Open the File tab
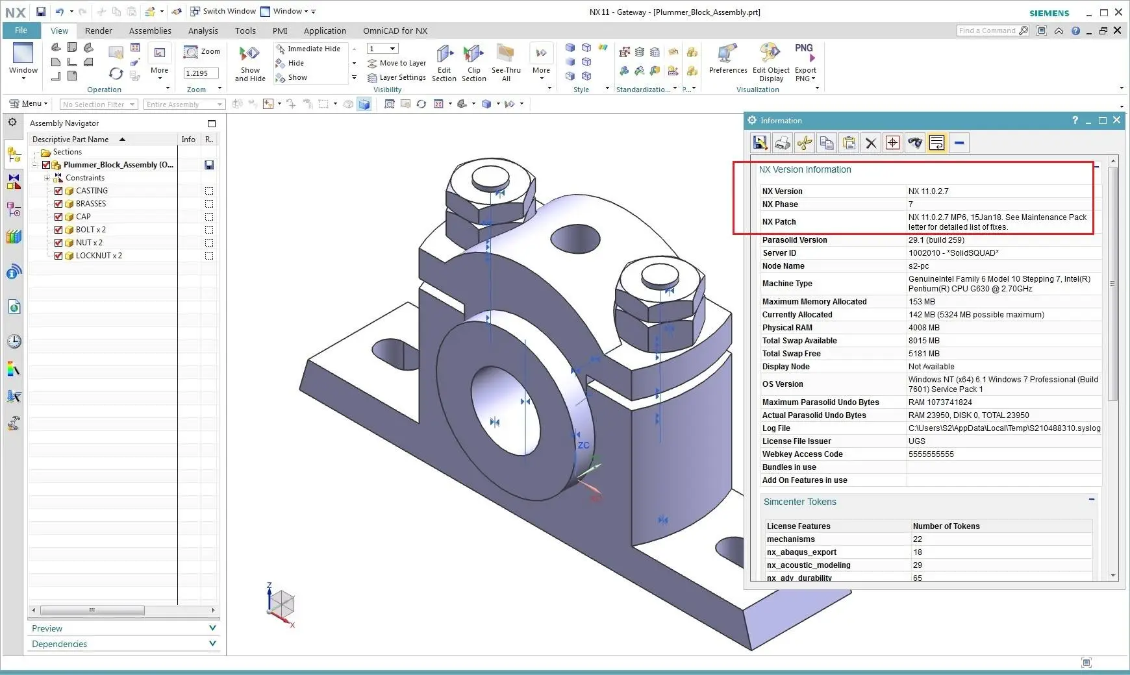 click(21, 30)
